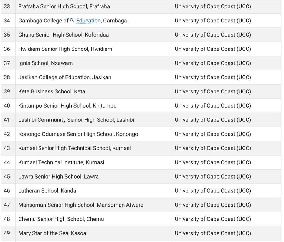Select the Kumasi Senior High Technical School cell

74,148
